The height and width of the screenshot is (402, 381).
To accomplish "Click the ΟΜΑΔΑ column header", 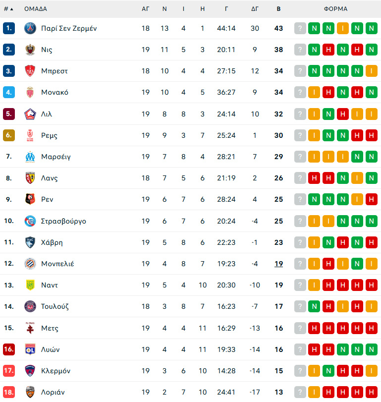I will [36, 9].
